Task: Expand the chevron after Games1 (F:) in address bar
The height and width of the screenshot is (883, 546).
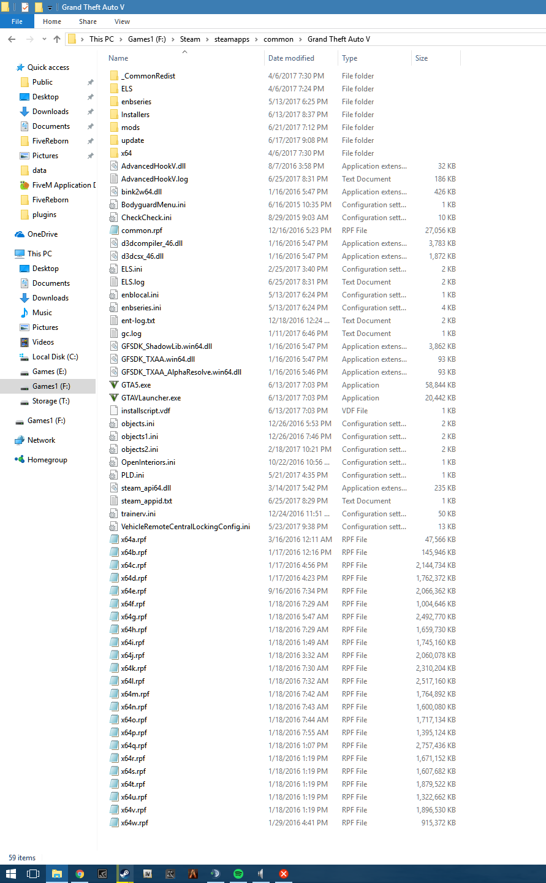Action: (x=173, y=39)
